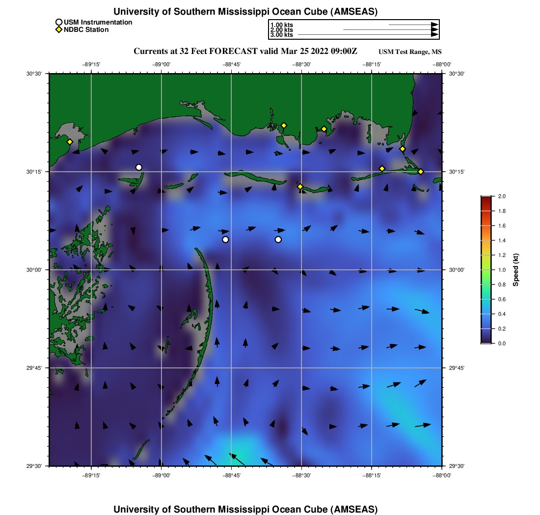Click the northwestern USM circle marker near 30°15'
The width and height of the screenshot is (540, 515).
[x=139, y=167]
